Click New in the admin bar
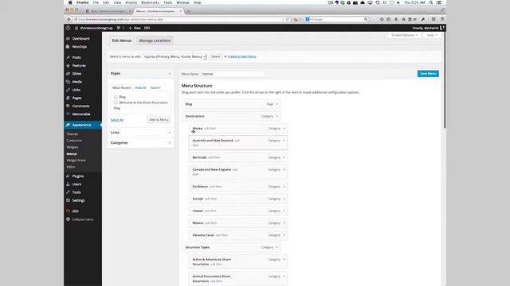 pyautogui.click(x=135, y=28)
